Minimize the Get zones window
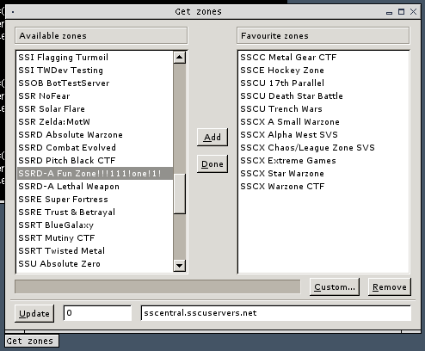Screen dimensions: 425x351 [x=389, y=12]
